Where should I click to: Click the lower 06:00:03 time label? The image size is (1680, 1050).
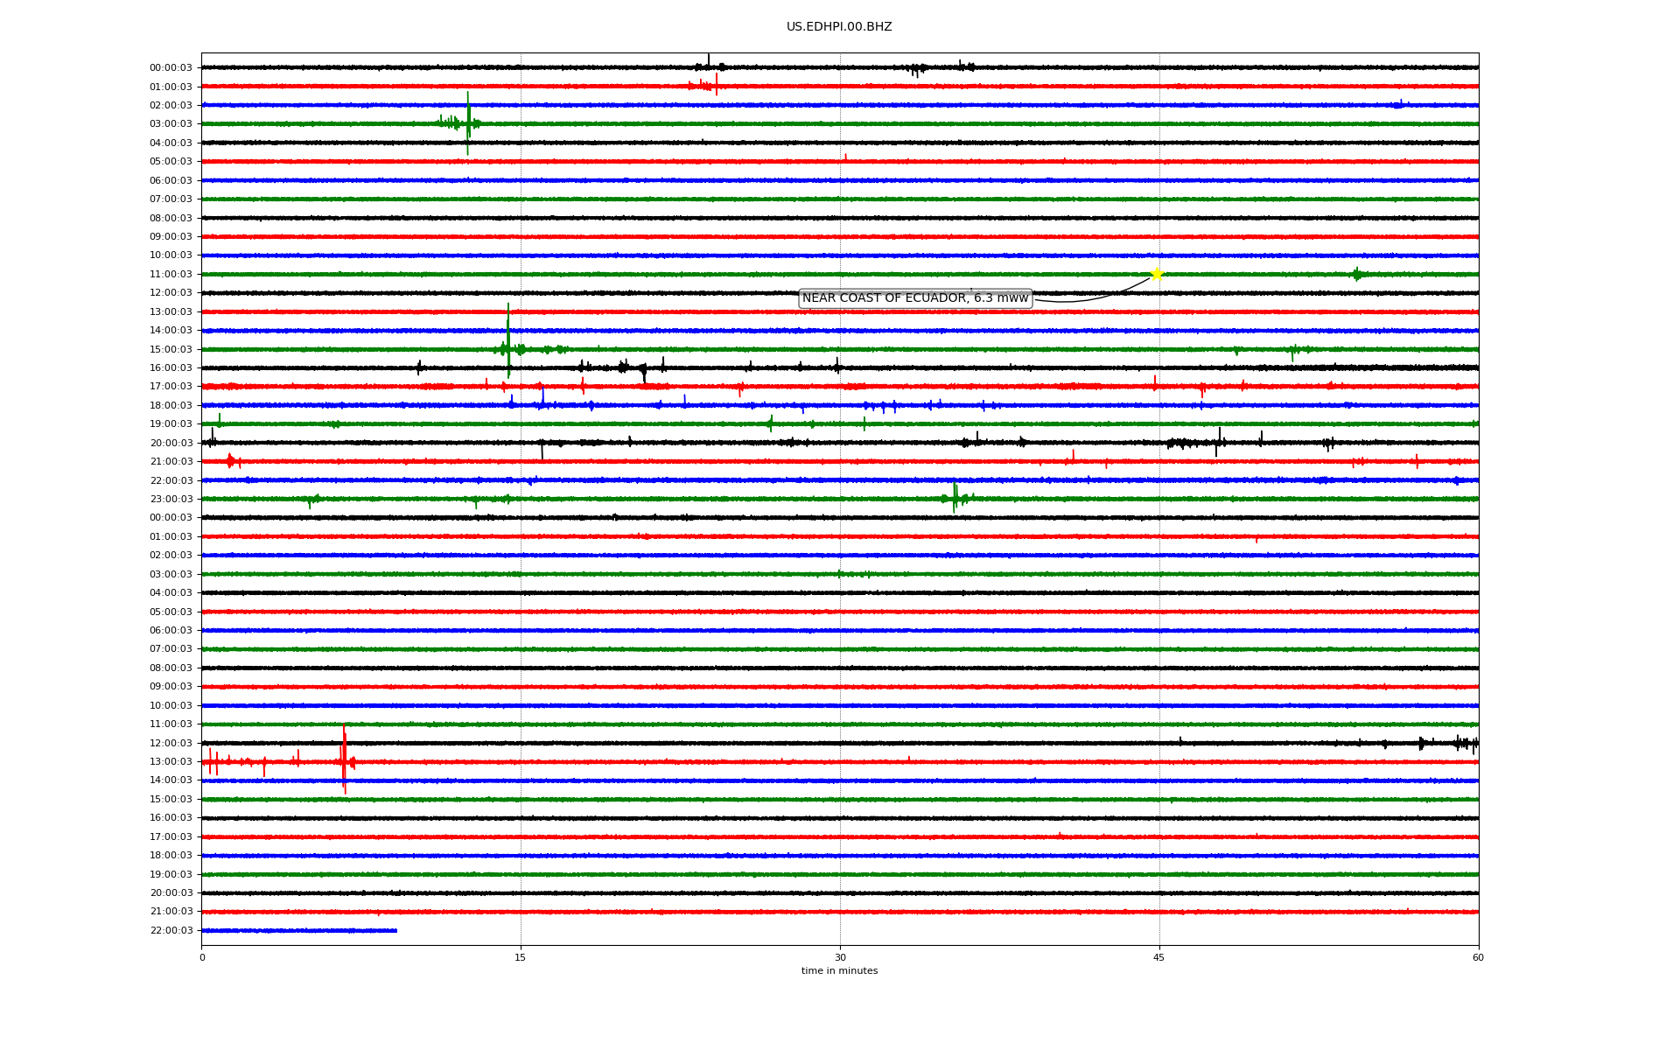click(x=171, y=631)
